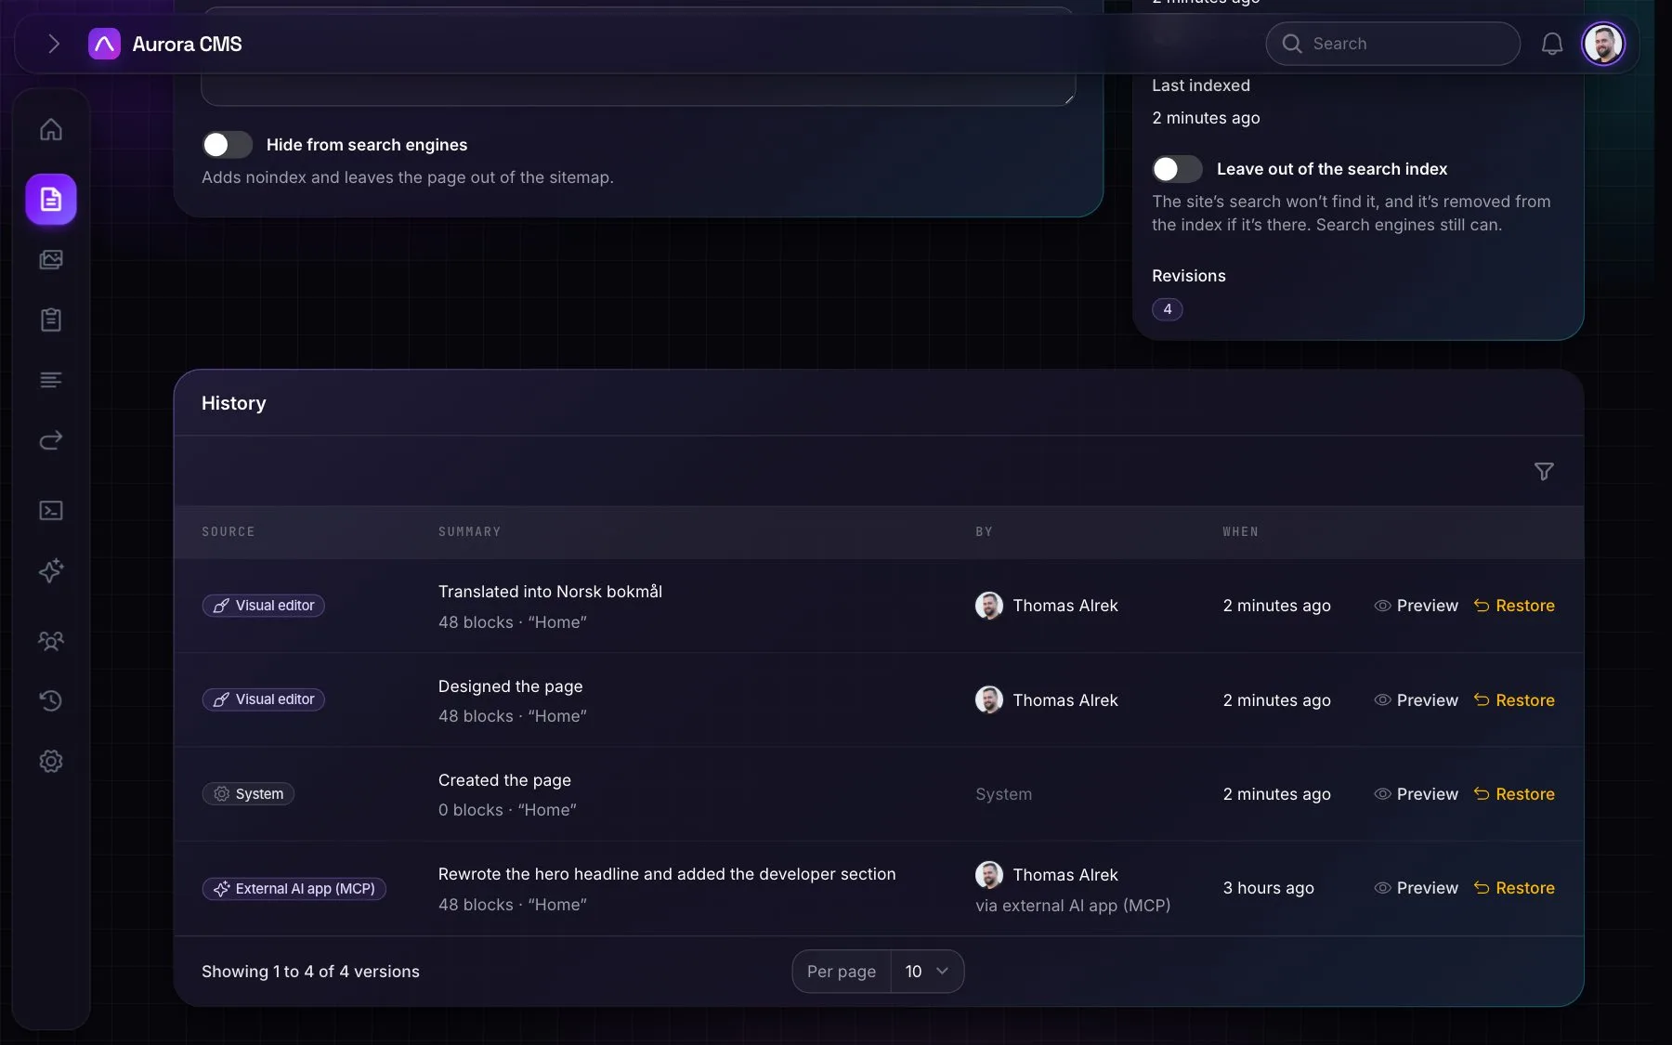Restore the Designed the page version
The height and width of the screenshot is (1045, 1672).
click(x=1513, y=700)
